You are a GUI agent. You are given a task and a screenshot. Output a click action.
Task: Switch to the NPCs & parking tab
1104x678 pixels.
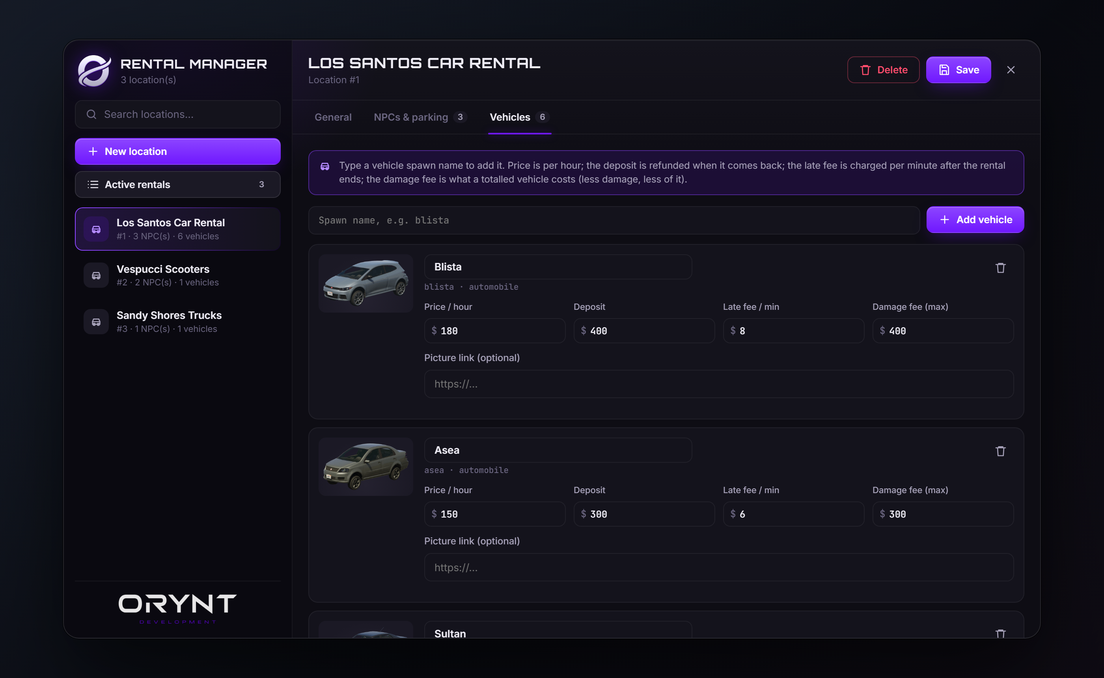tap(420, 117)
